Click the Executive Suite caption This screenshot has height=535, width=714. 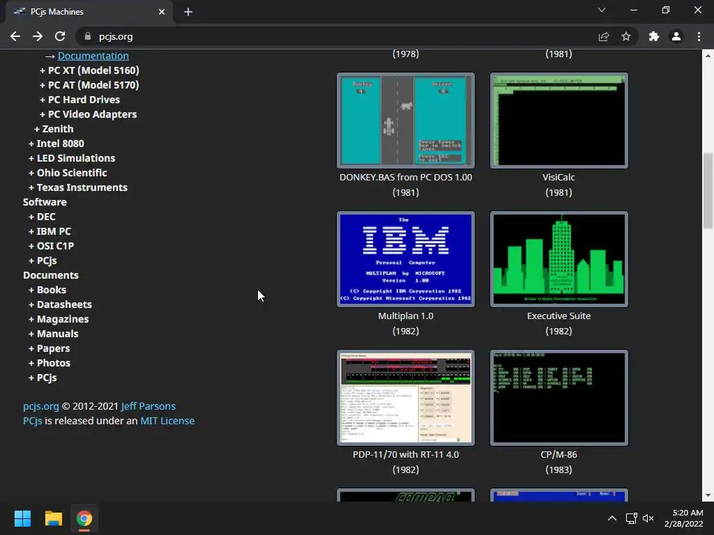click(x=559, y=316)
